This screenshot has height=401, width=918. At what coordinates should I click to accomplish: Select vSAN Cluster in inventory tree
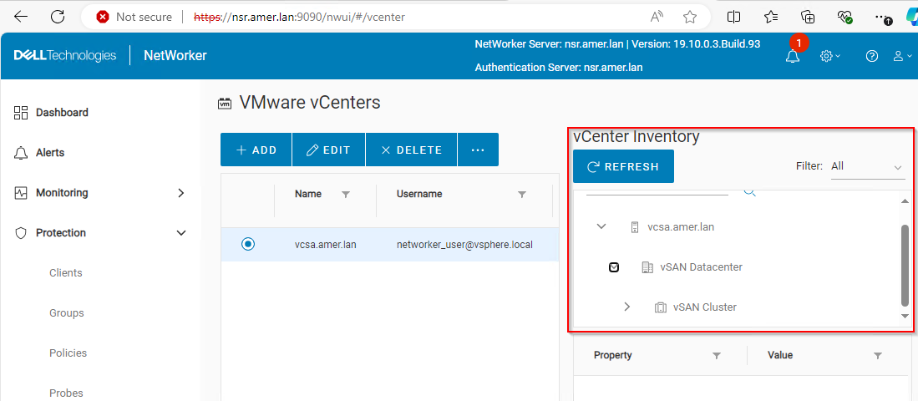(x=705, y=307)
